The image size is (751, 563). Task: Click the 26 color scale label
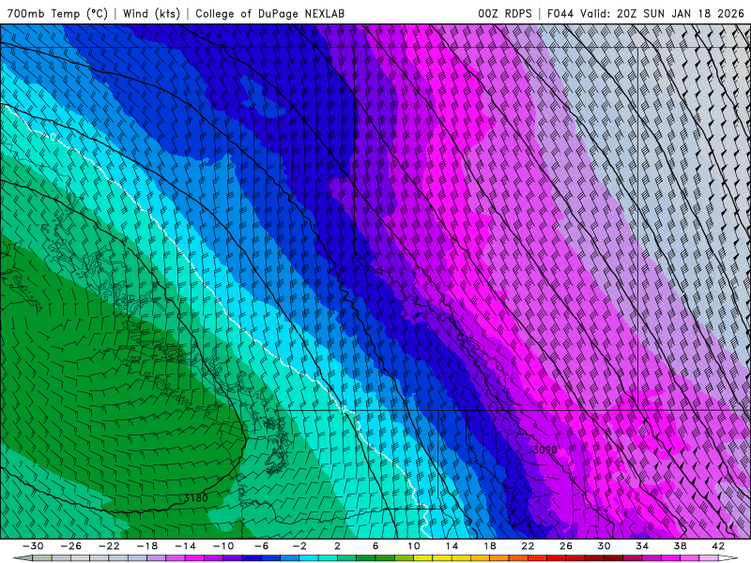(x=566, y=546)
